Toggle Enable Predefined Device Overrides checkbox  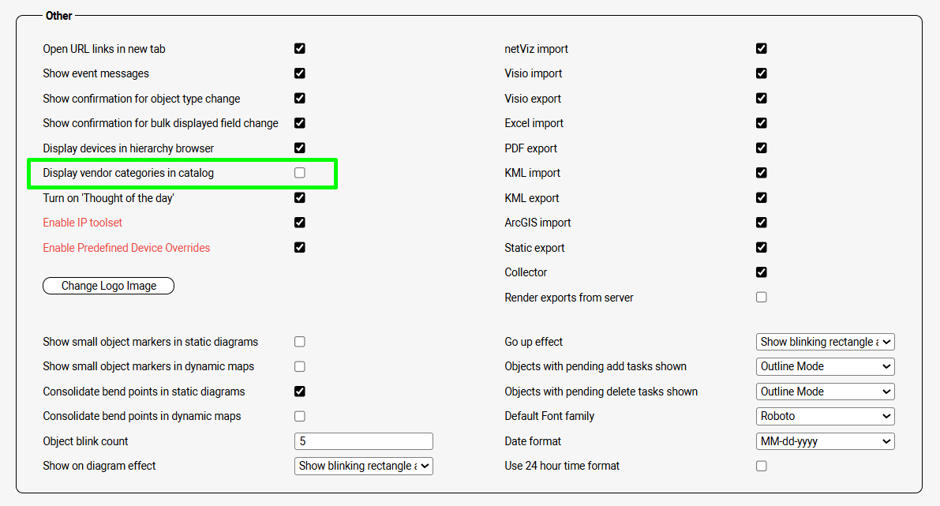300,247
